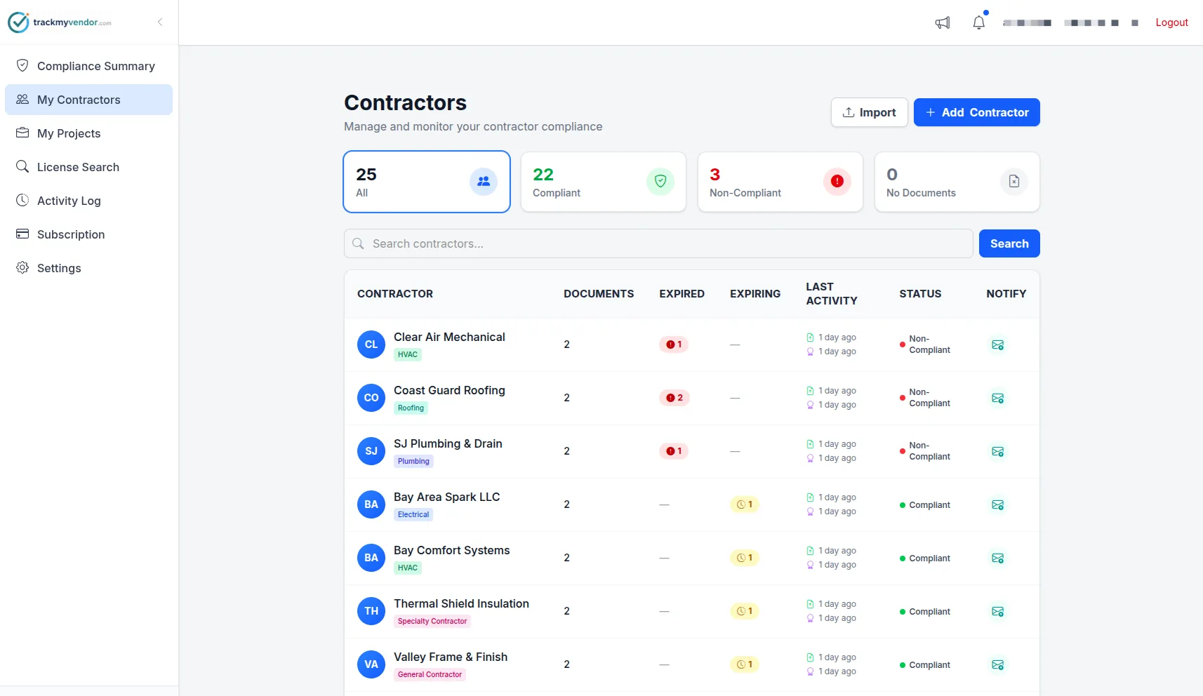
Task: Click the gear icon next to Settings
Action: 22,268
